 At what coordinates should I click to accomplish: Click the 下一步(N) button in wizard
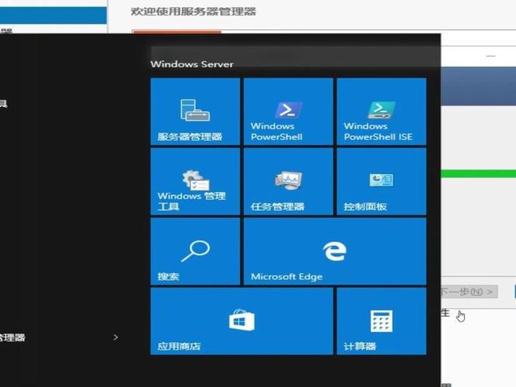click(469, 292)
